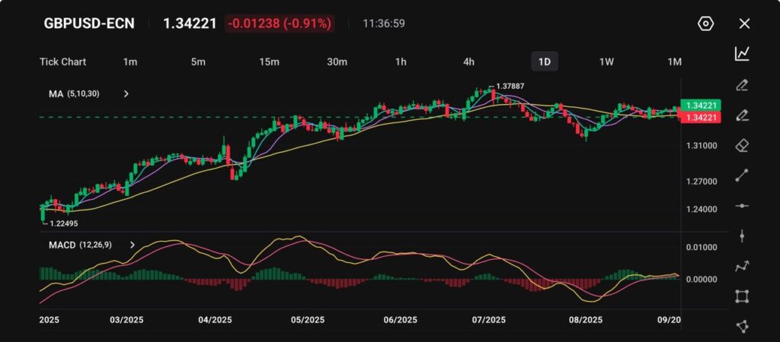Viewport: 780px width, 342px height.
Task: Close the GBPUSD-ECN chart panel
Action: [744, 24]
